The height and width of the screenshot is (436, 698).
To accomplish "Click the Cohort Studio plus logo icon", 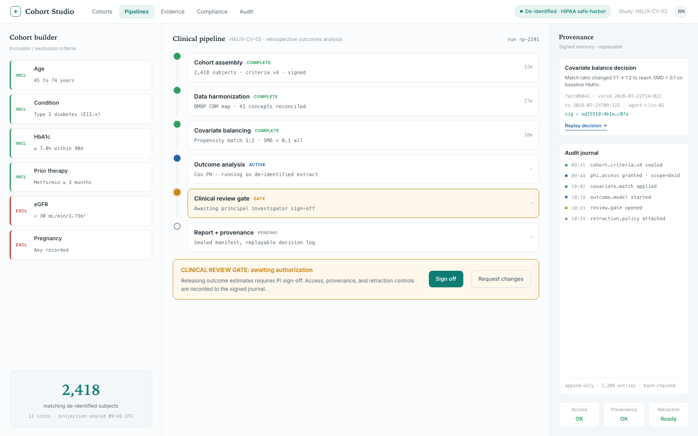I will click(x=16, y=11).
